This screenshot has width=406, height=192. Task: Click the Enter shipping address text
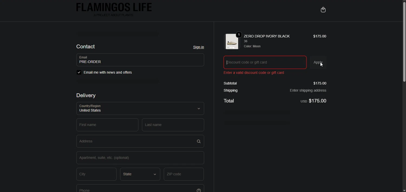click(308, 90)
